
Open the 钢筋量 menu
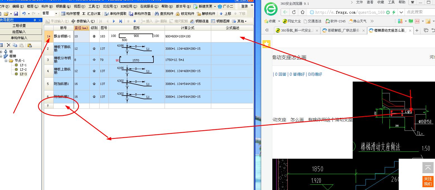63,6
